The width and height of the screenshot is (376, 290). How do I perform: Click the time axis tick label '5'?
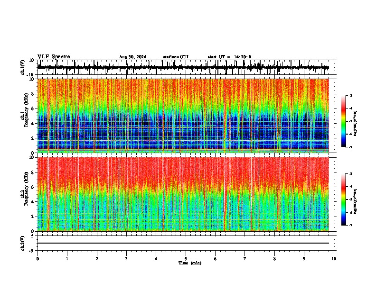(186, 259)
